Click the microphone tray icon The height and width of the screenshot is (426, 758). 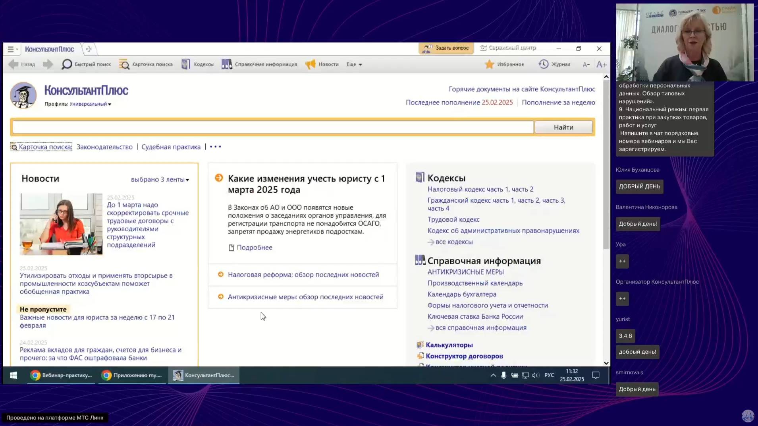[503, 375]
